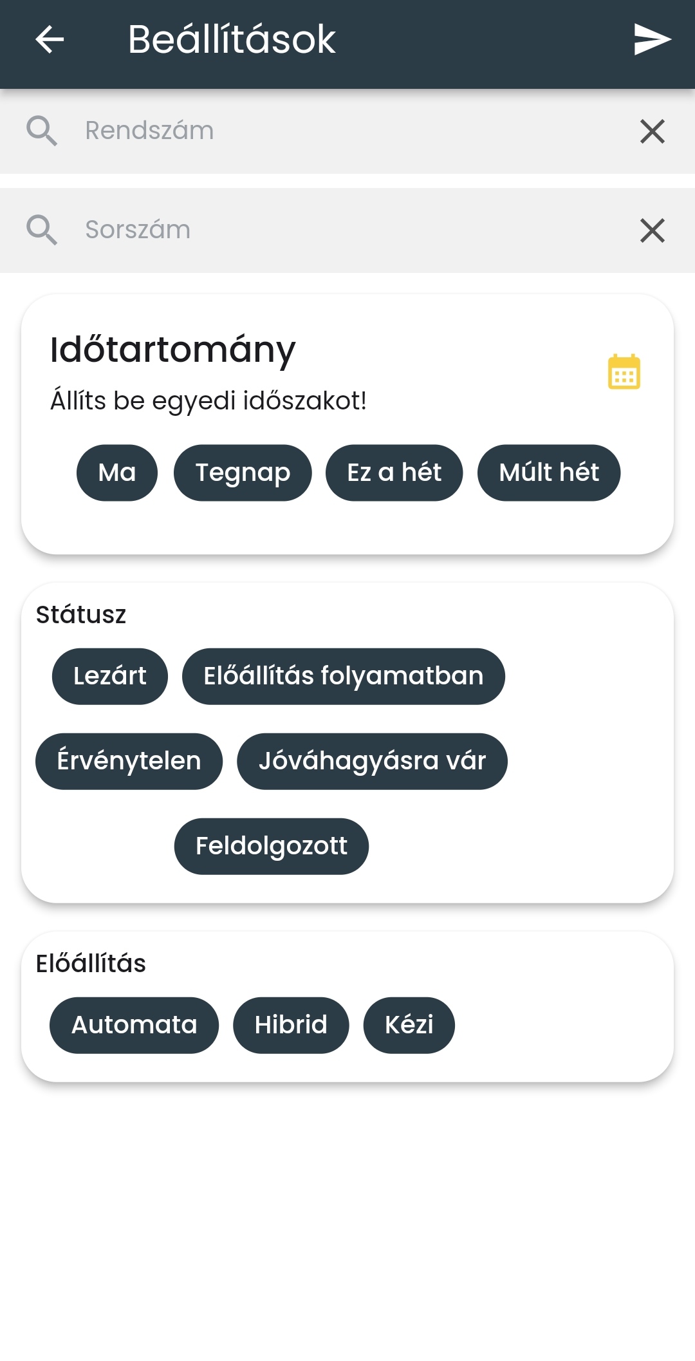This screenshot has width=695, height=1361.
Task: Enable the Érvénytelen status filter
Action: 129,761
